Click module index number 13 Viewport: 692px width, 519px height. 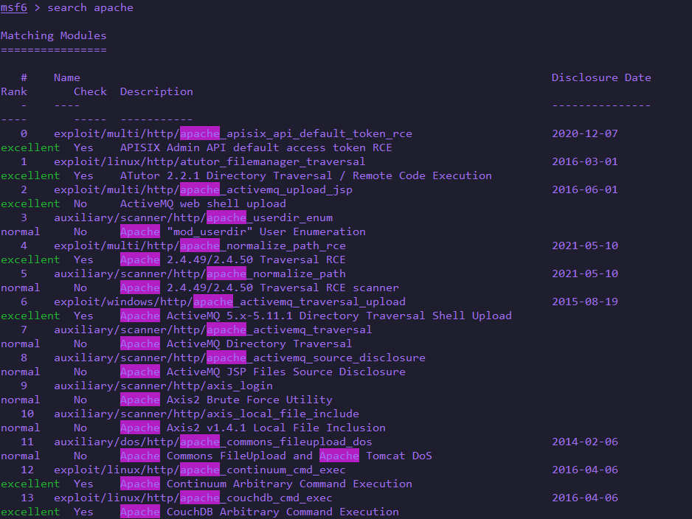click(27, 498)
